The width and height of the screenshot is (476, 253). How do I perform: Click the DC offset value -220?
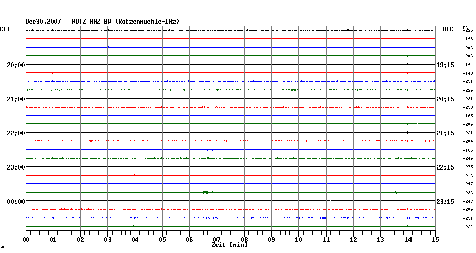click(x=468, y=227)
